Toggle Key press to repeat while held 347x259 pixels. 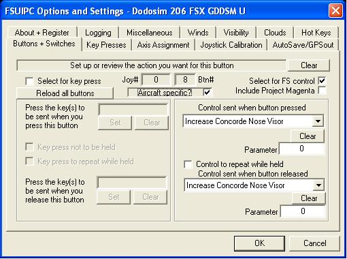click(30, 162)
